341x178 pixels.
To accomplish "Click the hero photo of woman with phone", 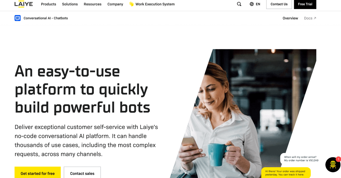I will 243,113.
